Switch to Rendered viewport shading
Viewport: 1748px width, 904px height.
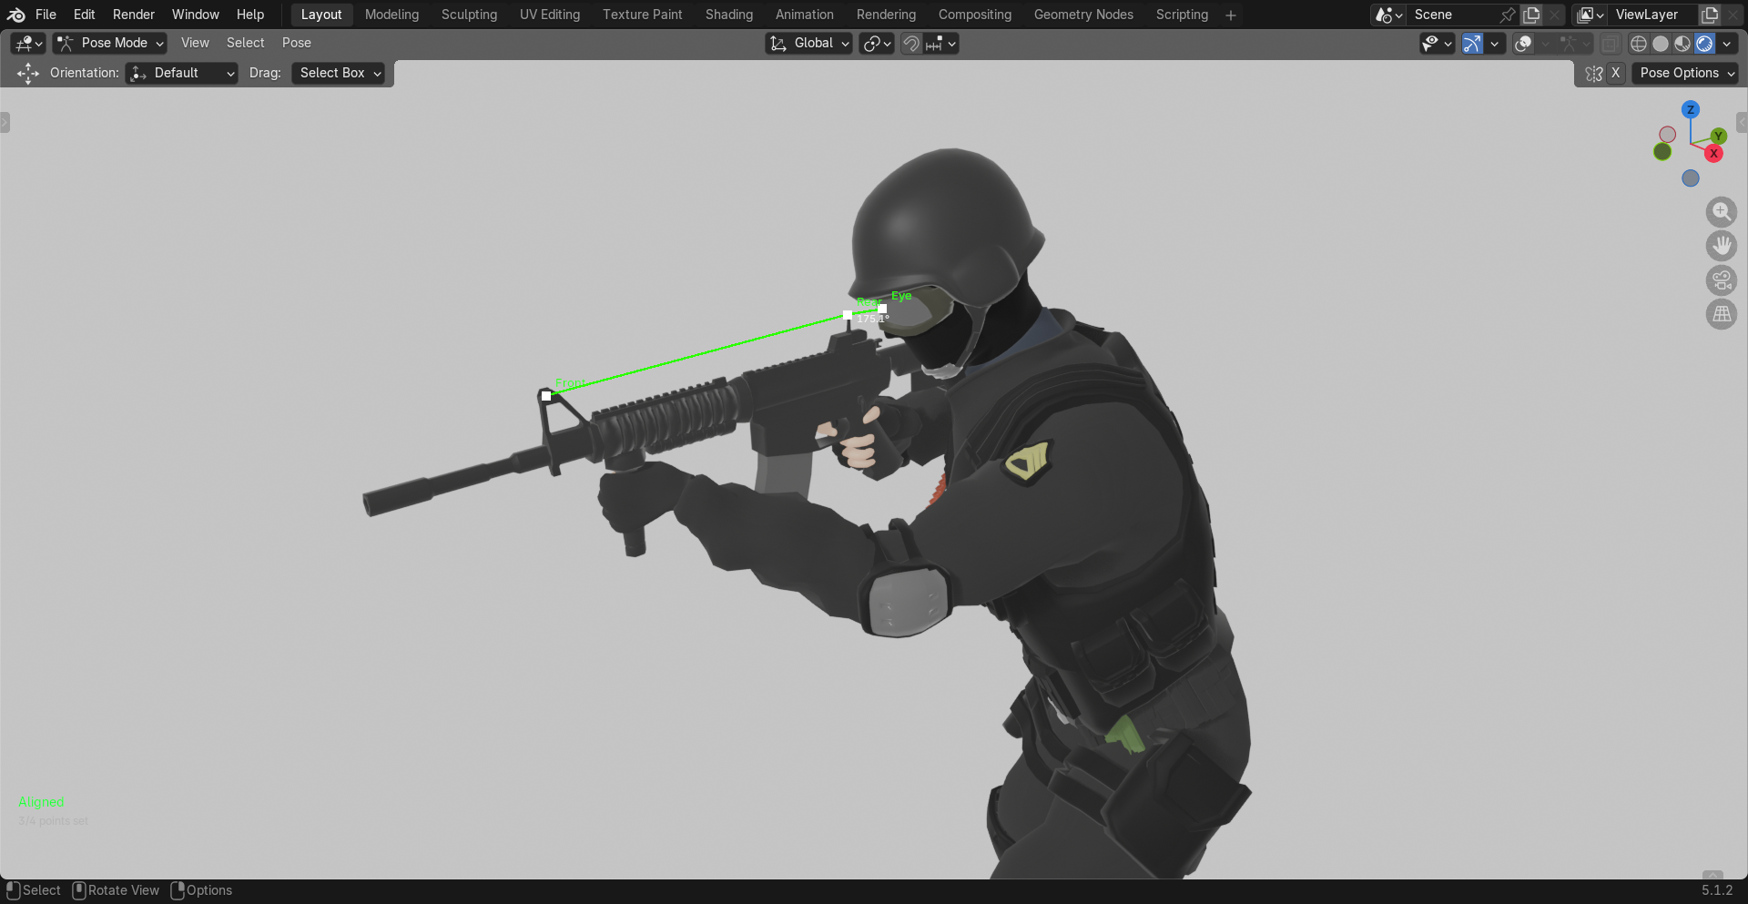pyautogui.click(x=1704, y=43)
